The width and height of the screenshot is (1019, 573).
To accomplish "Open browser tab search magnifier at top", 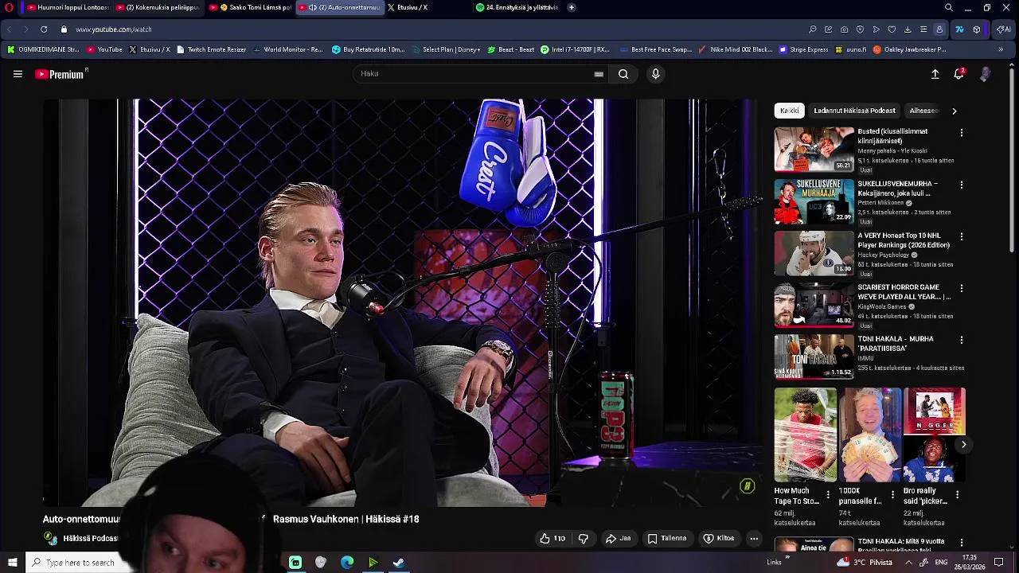I will click(949, 7).
